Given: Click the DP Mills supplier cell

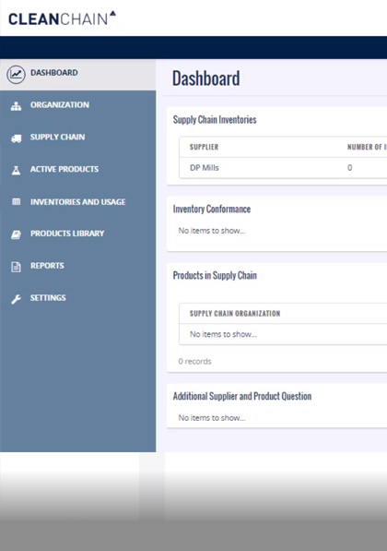Looking at the screenshot, I should pos(205,168).
